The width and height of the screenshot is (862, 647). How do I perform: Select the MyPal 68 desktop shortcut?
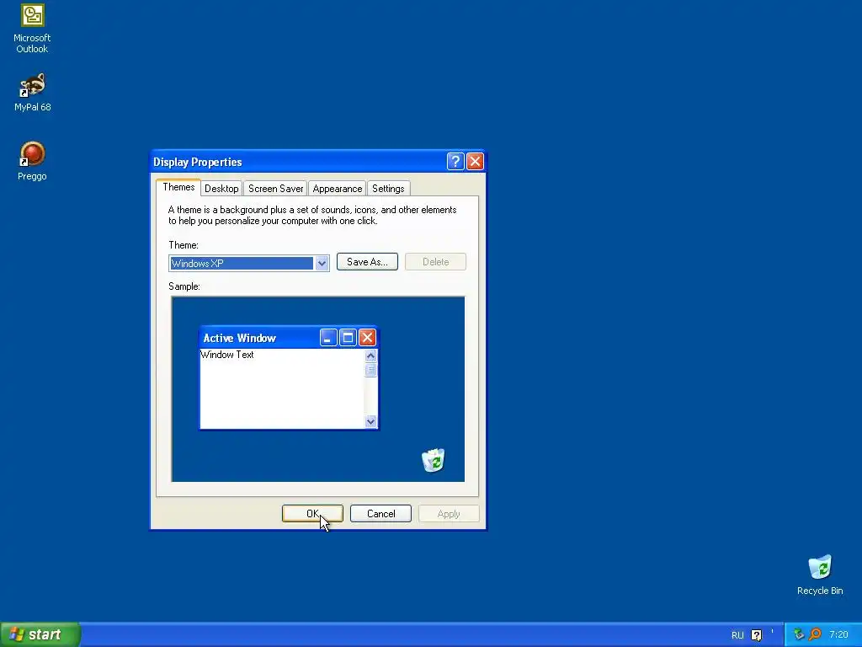tap(32, 92)
